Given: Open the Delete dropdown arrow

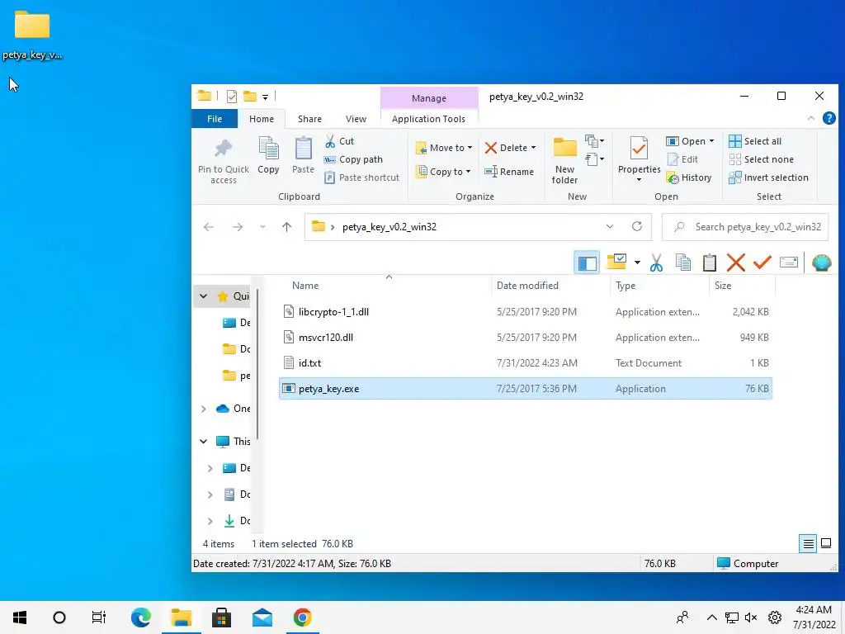Looking at the screenshot, I should pyautogui.click(x=534, y=148).
